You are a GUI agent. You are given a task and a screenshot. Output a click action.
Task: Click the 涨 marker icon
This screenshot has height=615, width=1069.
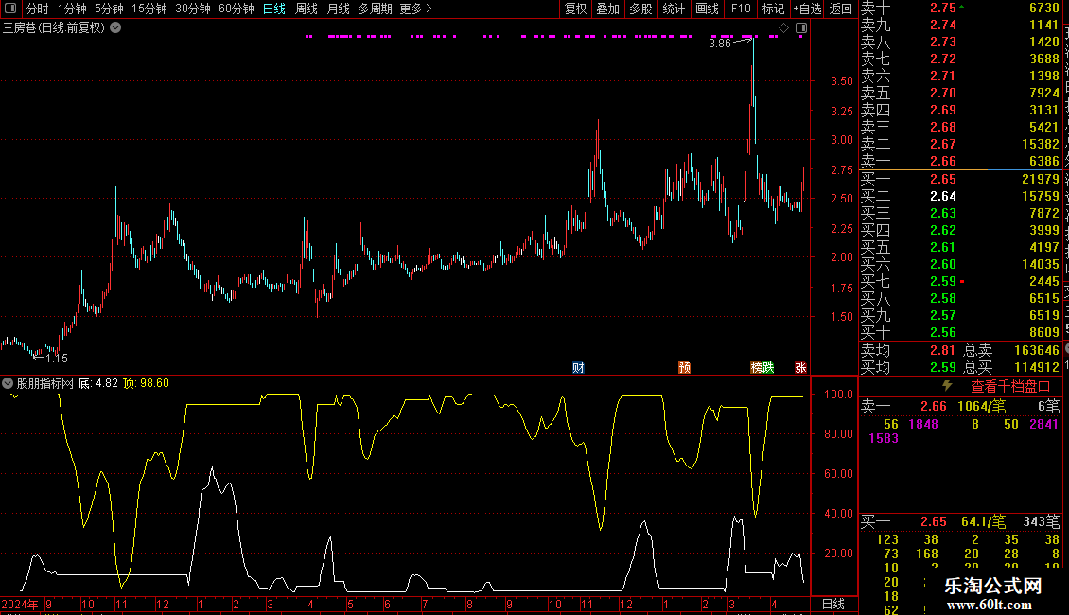click(801, 367)
